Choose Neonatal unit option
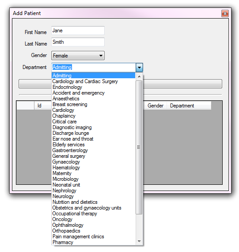The width and height of the screenshot is (239, 252). tap(93, 185)
